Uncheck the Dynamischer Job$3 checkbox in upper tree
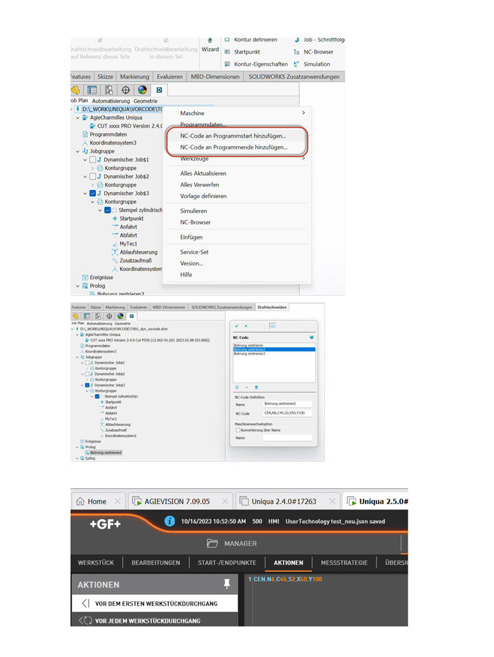This screenshot has width=494, height=657. tap(93, 193)
